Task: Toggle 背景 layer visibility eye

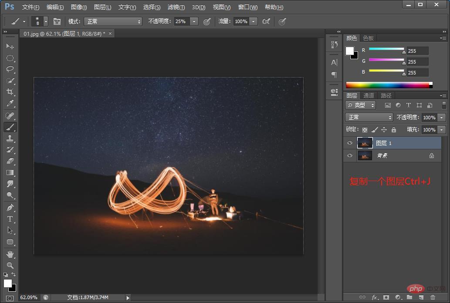Action: [350, 155]
